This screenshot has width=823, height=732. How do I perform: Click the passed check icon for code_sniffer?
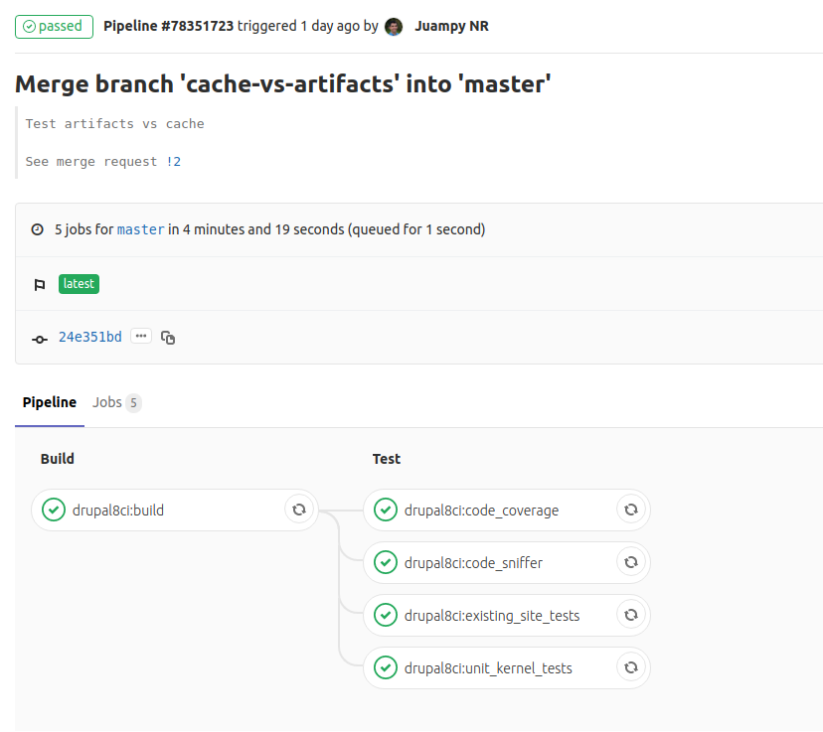[386, 562]
